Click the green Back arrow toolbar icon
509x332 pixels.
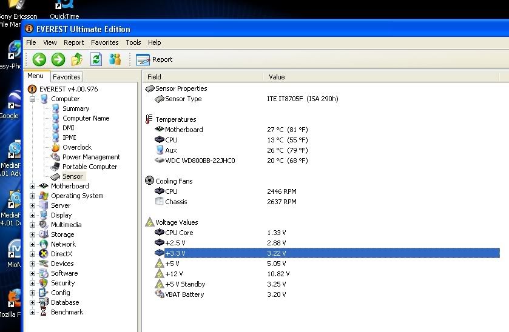(x=39, y=59)
